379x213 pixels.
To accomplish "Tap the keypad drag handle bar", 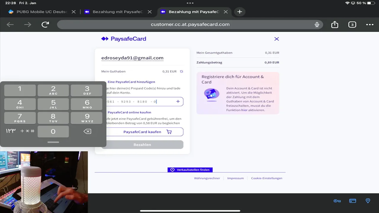I will (x=53, y=142).
